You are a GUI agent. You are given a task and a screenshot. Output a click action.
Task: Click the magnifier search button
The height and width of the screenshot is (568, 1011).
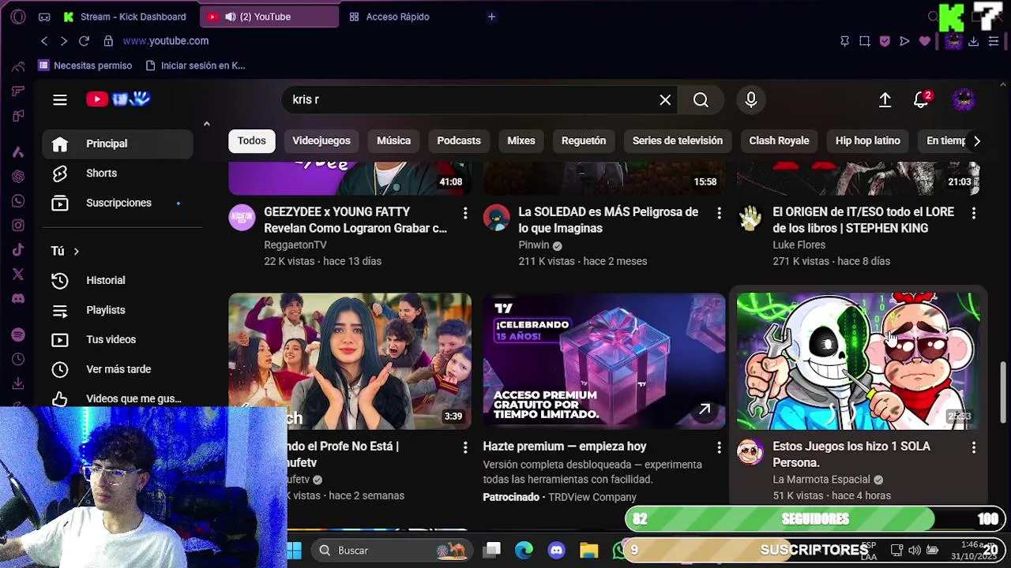click(701, 99)
